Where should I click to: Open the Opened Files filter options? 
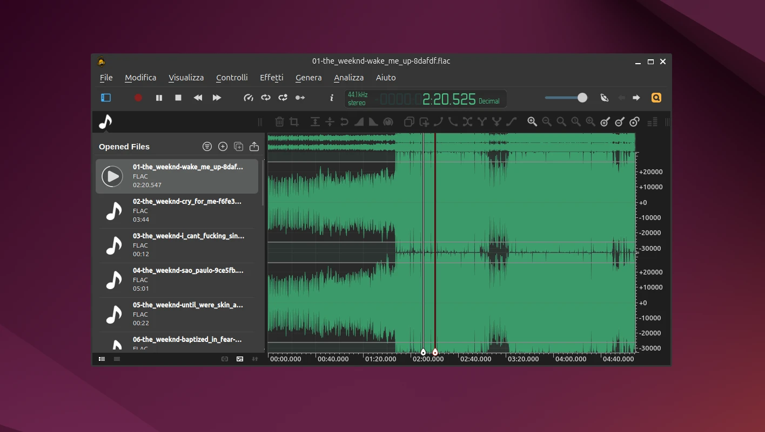click(x=207, y=146)
